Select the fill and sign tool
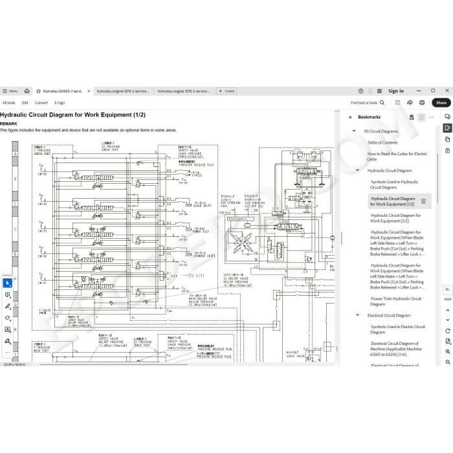Viewport: 453px width, 453px height. 8,341
